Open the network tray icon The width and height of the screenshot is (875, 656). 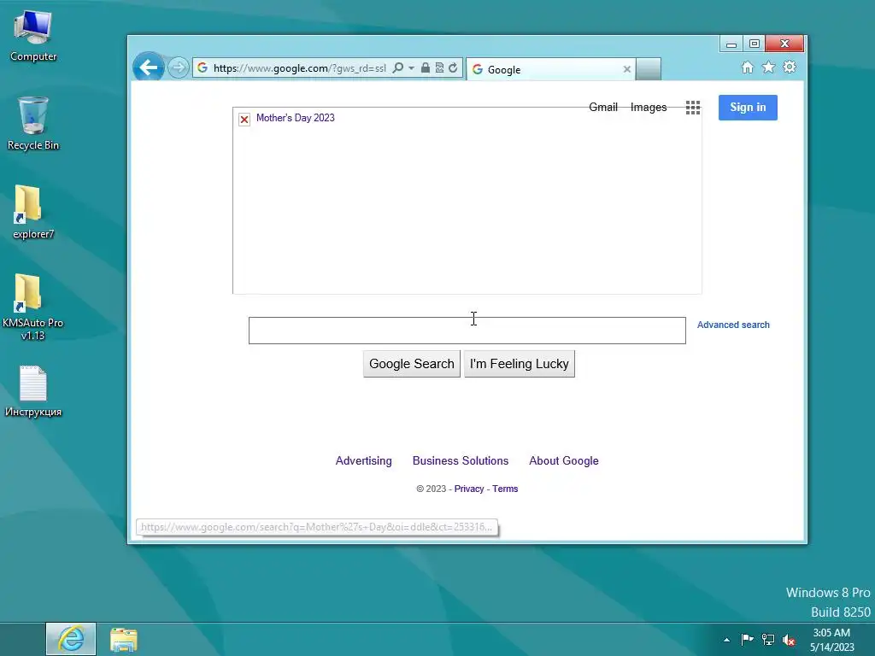click(x=768, y=640)
